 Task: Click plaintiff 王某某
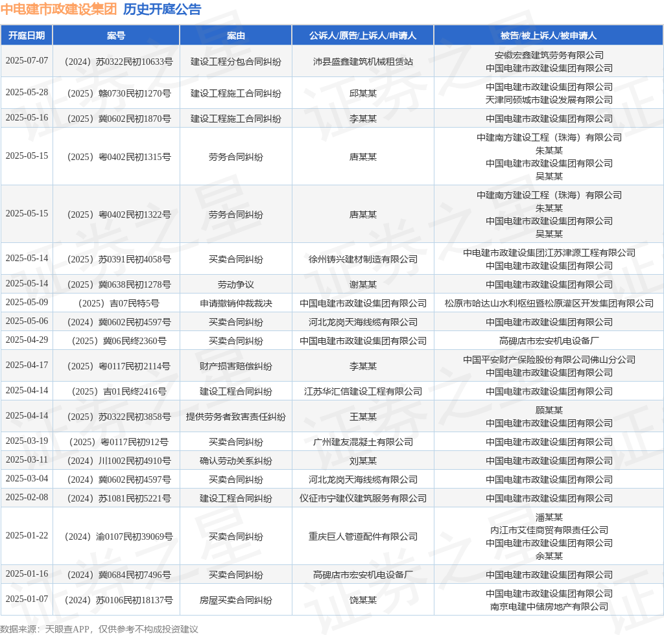tap(363, 417)
